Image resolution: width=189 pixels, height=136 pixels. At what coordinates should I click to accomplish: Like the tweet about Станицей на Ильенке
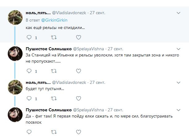[x=79, y=71]
